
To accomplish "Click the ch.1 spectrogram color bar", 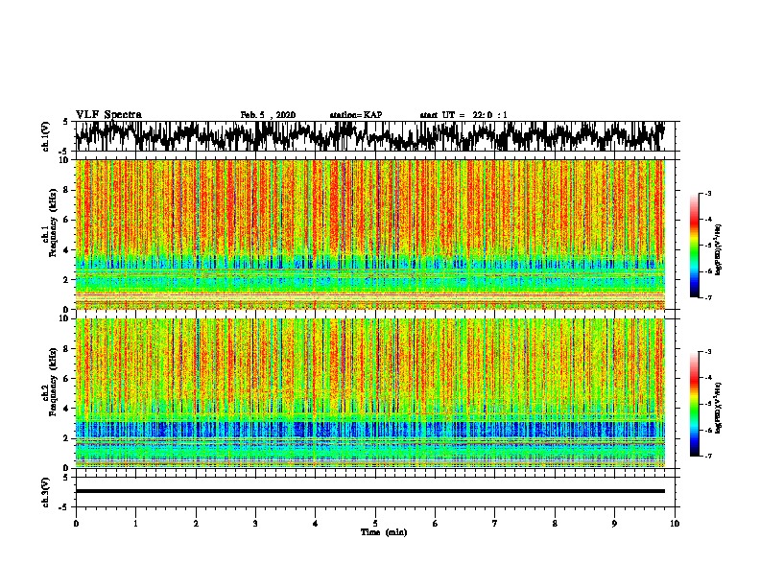I will [694, 246].
